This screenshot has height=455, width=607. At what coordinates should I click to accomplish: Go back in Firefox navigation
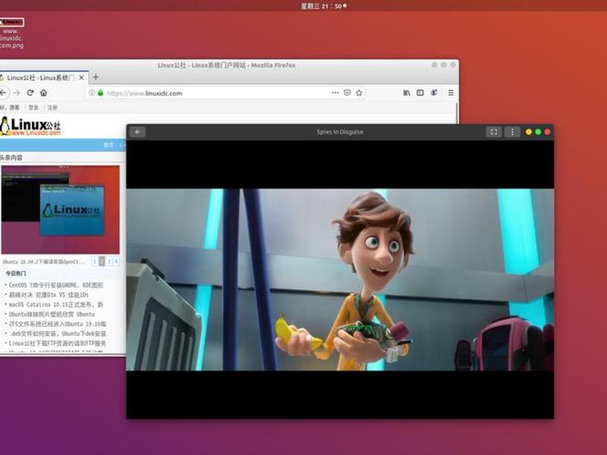point(3,93)
